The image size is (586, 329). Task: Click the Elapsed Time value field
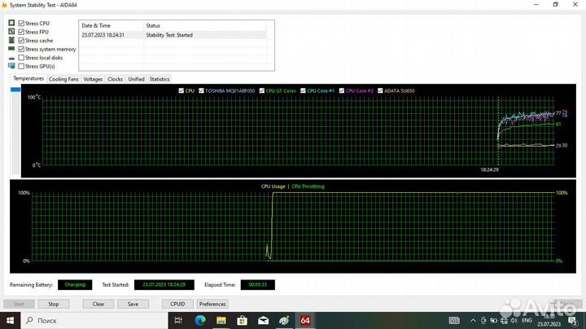257,284
